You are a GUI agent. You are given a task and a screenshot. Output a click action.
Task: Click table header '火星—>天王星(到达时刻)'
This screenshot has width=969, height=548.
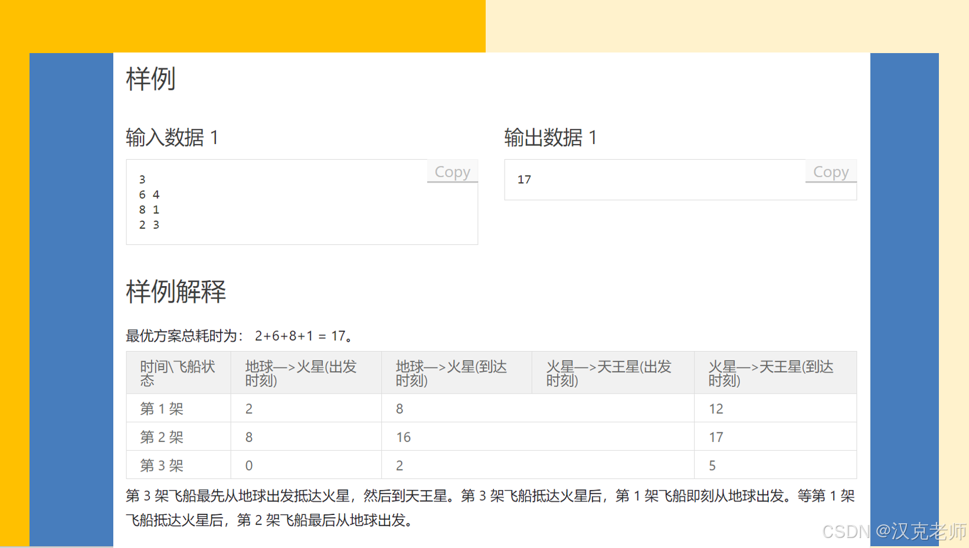(x=775, y=373)
